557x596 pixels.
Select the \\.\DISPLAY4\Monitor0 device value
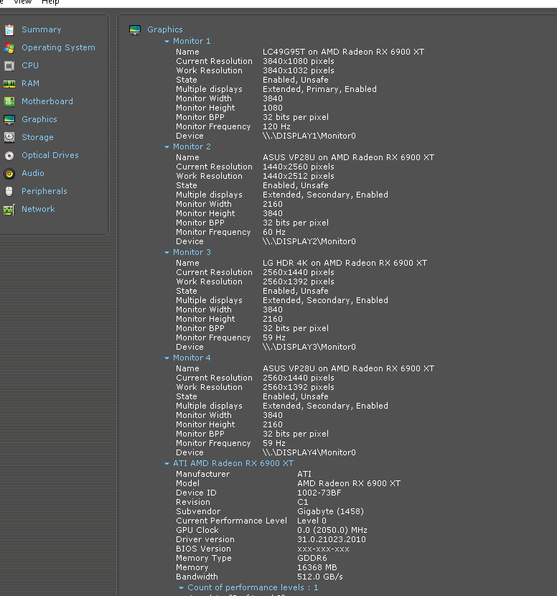click(309, 452)
